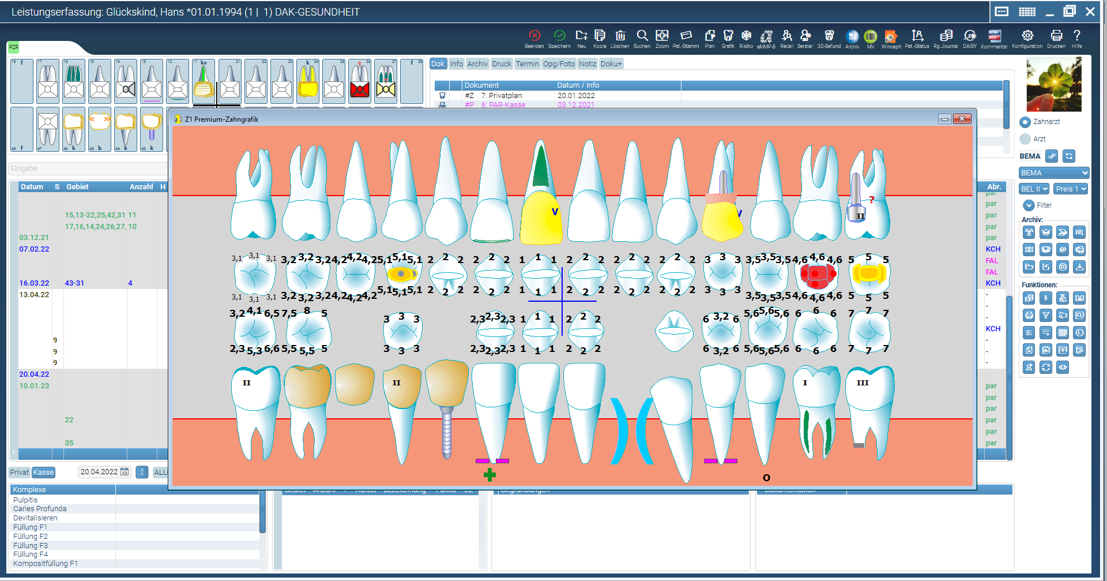Switch to the Info tab
The height and width of the screenshot is (581, 1107).
(x=457, y=64)
